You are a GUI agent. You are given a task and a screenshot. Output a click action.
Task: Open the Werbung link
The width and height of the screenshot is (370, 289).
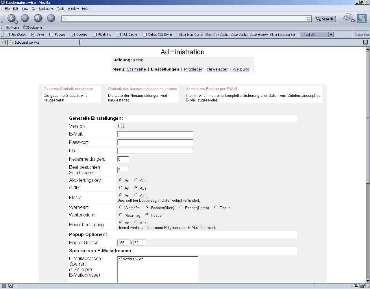pos(241,69)
